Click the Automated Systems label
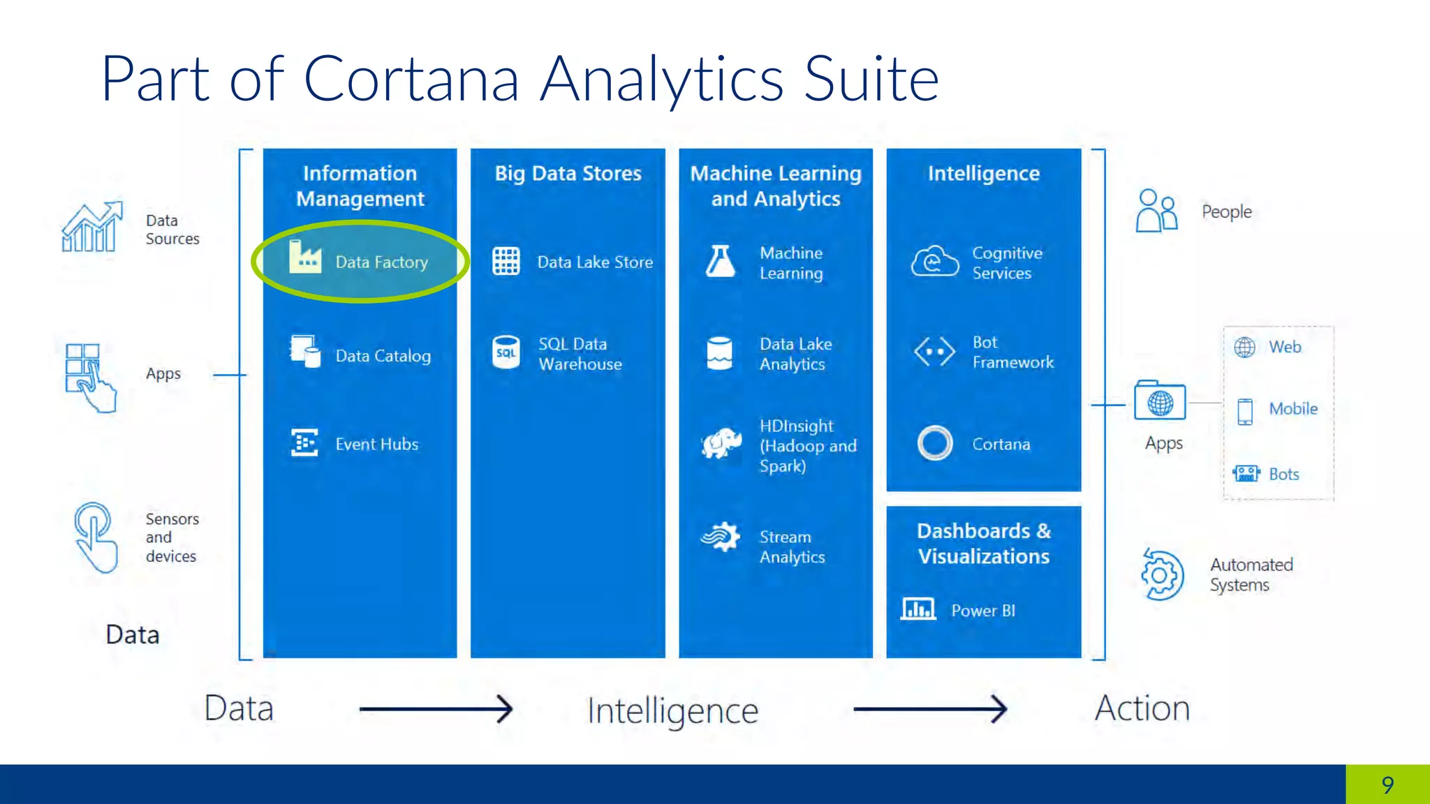This screenshot has width=1430, height=804. (x=1251, y=574)
